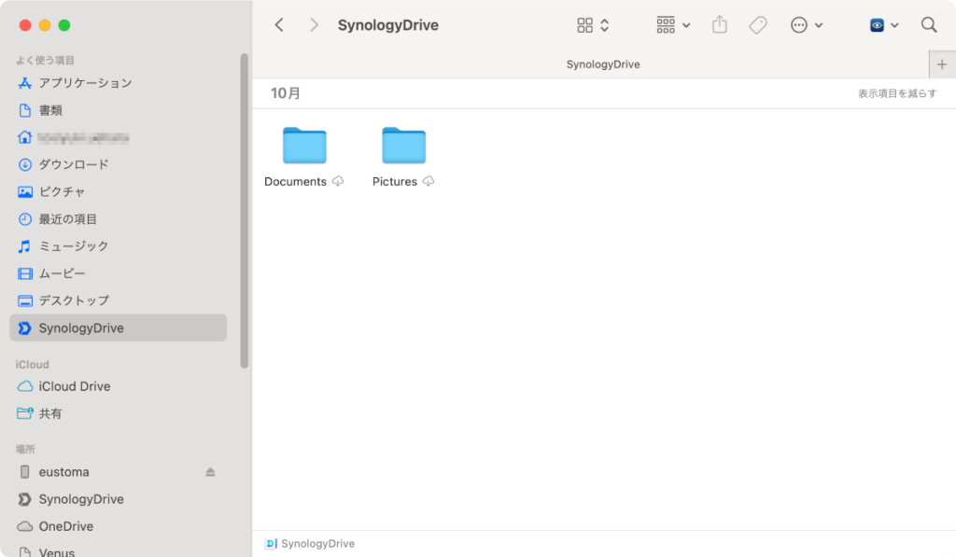Click the cloud download icon beside Documents
Viewport: 956px width, 557px height.
pyautogui.click(x=338, y=182)
